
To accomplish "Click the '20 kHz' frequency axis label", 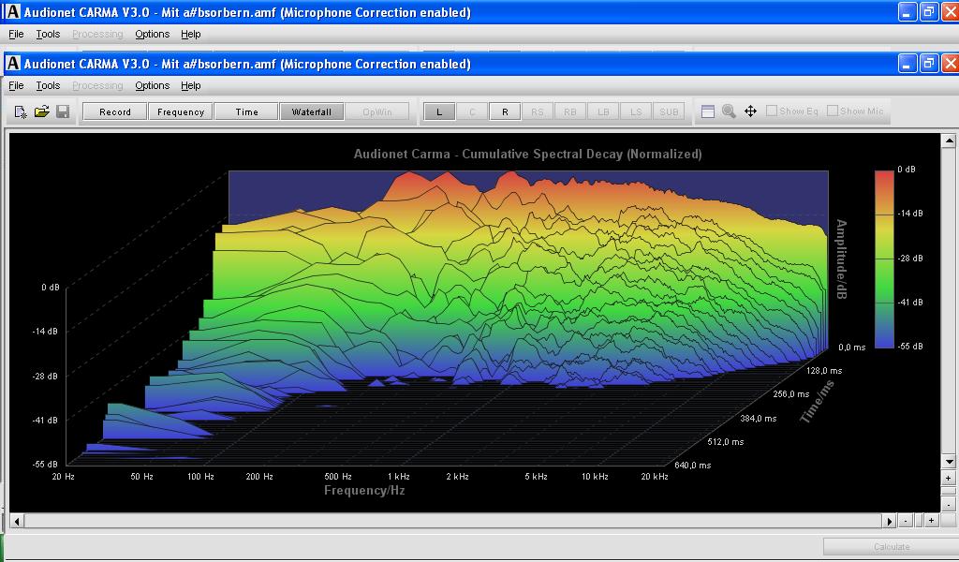I will (655, 477).
